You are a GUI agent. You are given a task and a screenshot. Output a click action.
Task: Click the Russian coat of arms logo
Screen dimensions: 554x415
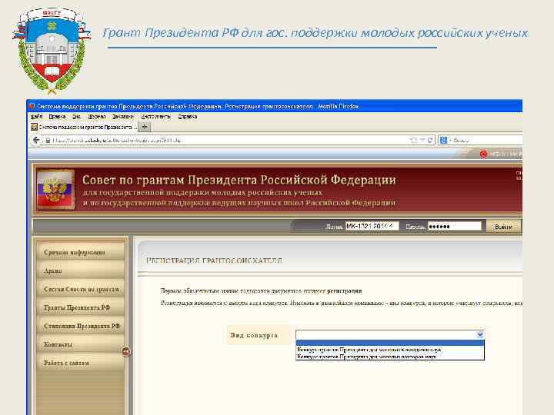[x=55, y=190]
